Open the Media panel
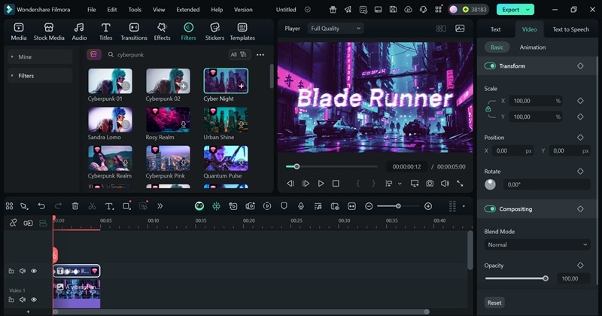Viewport: 602px width, 316px height. click(18, 32)
